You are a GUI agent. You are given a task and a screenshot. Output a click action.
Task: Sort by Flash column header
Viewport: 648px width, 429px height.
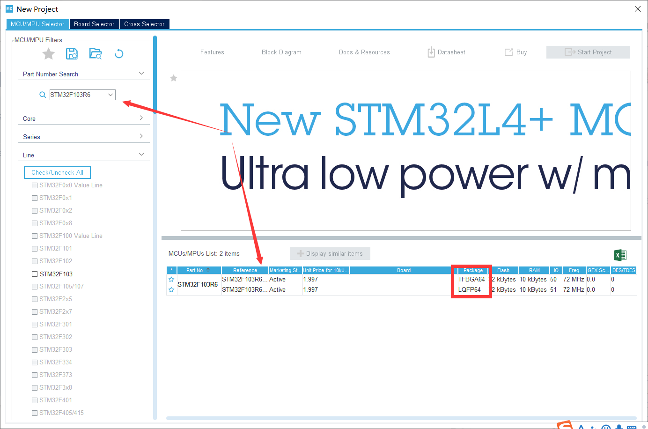[x=503, y=270]
